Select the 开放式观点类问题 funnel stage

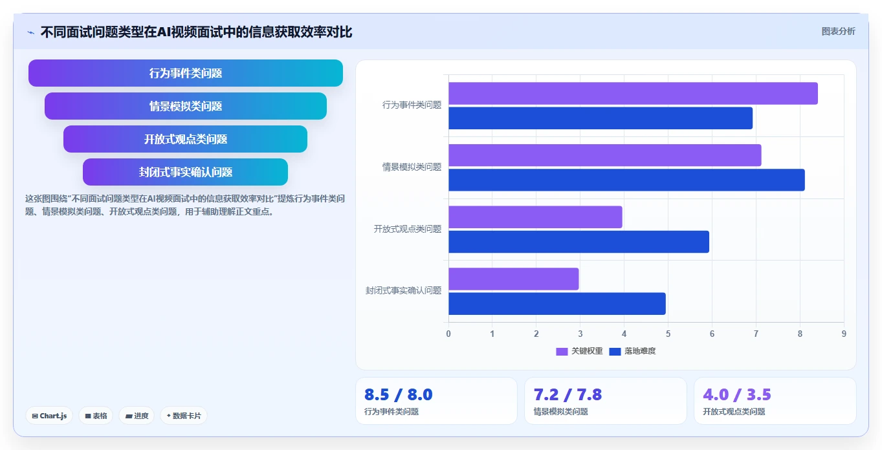[186, 139]
